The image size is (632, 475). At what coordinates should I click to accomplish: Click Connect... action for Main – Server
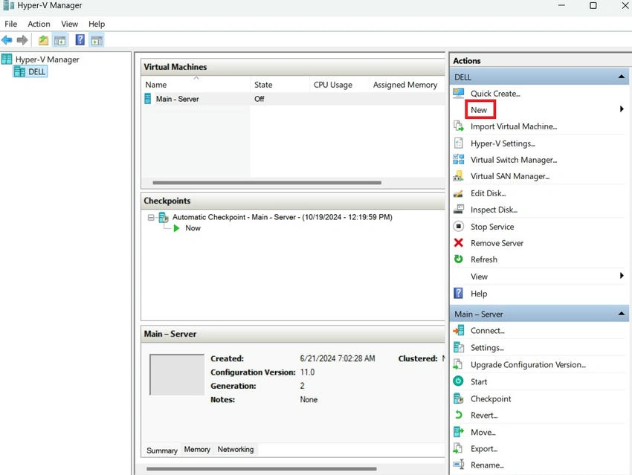pyautogui.click(x=488, y=331)
